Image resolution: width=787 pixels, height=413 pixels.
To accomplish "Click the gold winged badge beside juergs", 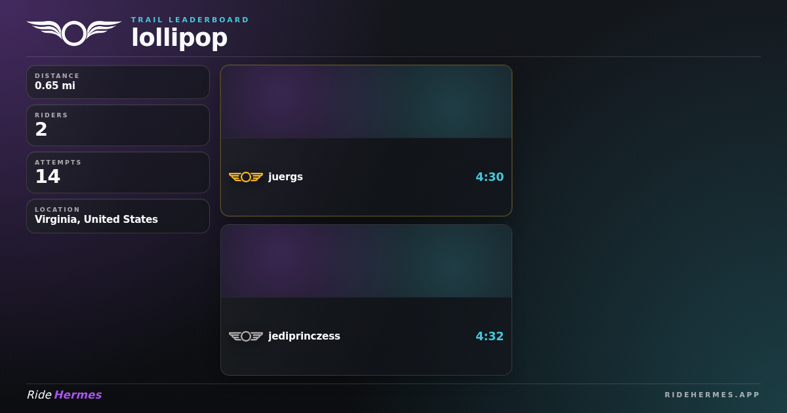I will coord(246,177).
